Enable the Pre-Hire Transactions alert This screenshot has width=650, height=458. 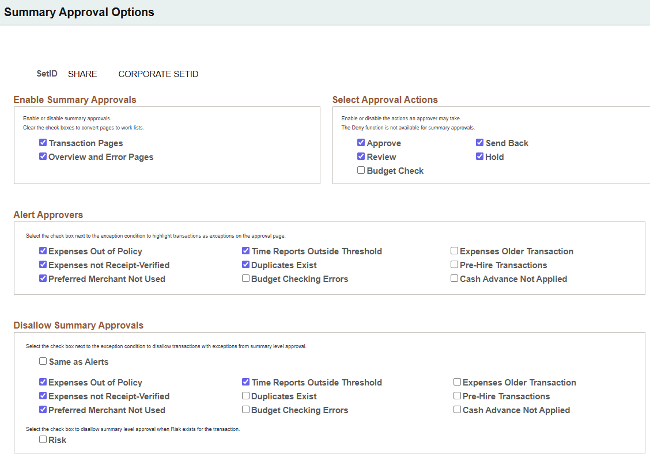click(454, 264)
